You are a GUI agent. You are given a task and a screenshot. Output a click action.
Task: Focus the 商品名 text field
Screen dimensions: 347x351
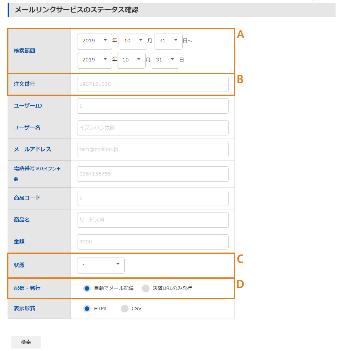pos(153,220)
